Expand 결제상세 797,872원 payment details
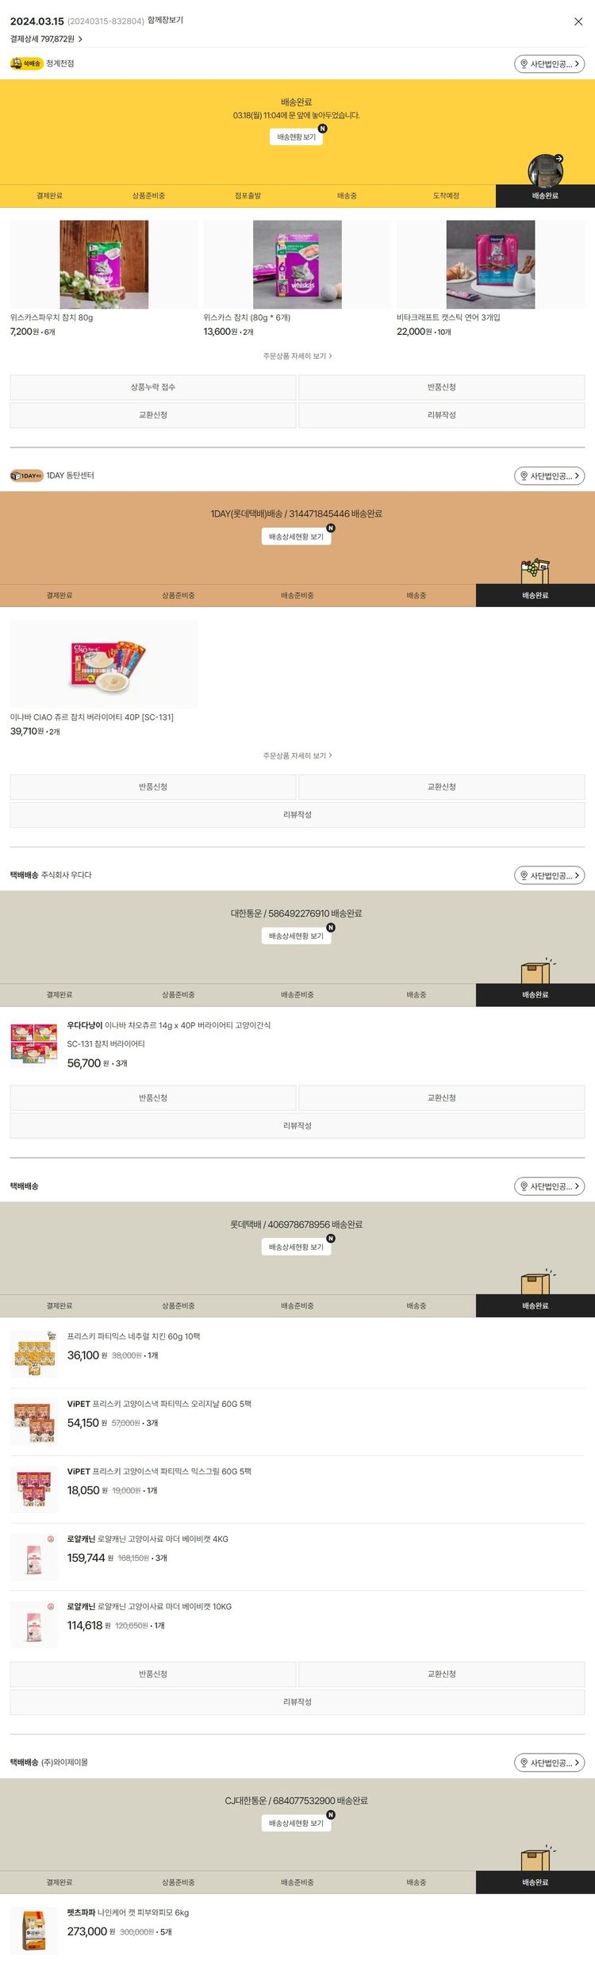 coord(46,39)
